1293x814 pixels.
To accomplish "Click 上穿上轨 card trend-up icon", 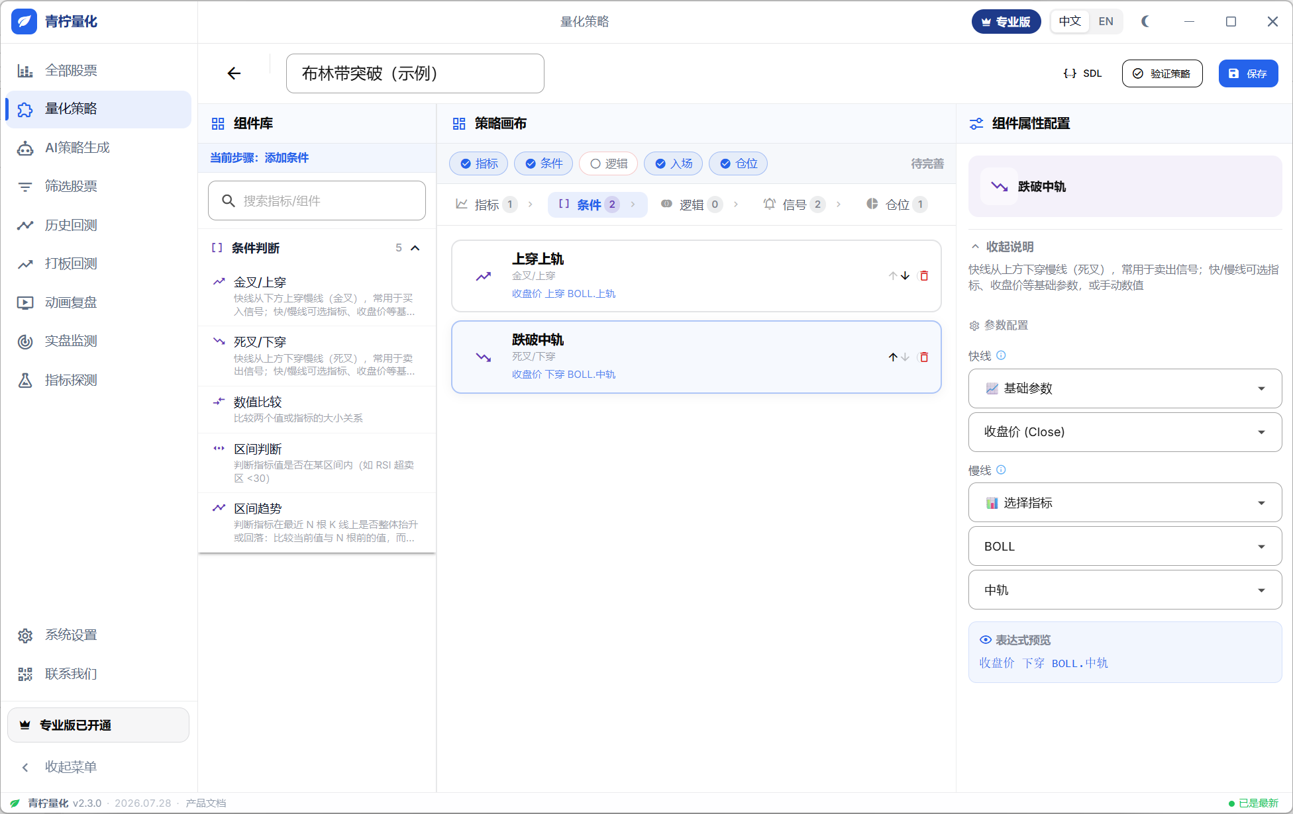I will pos(484,276).
